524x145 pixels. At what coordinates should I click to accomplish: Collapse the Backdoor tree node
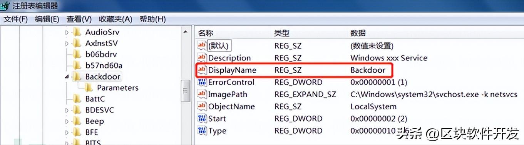tap(67, 77)
